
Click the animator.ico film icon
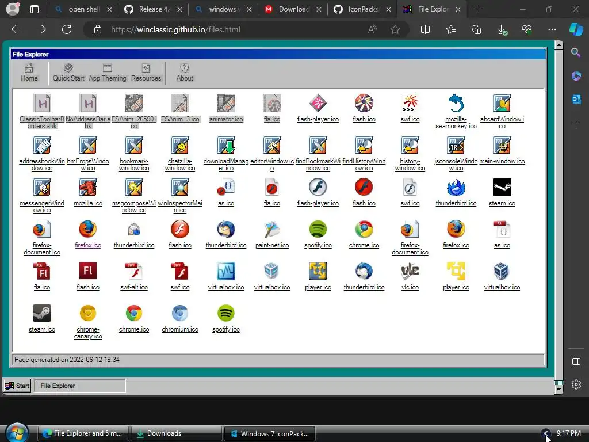coord(225,103)
